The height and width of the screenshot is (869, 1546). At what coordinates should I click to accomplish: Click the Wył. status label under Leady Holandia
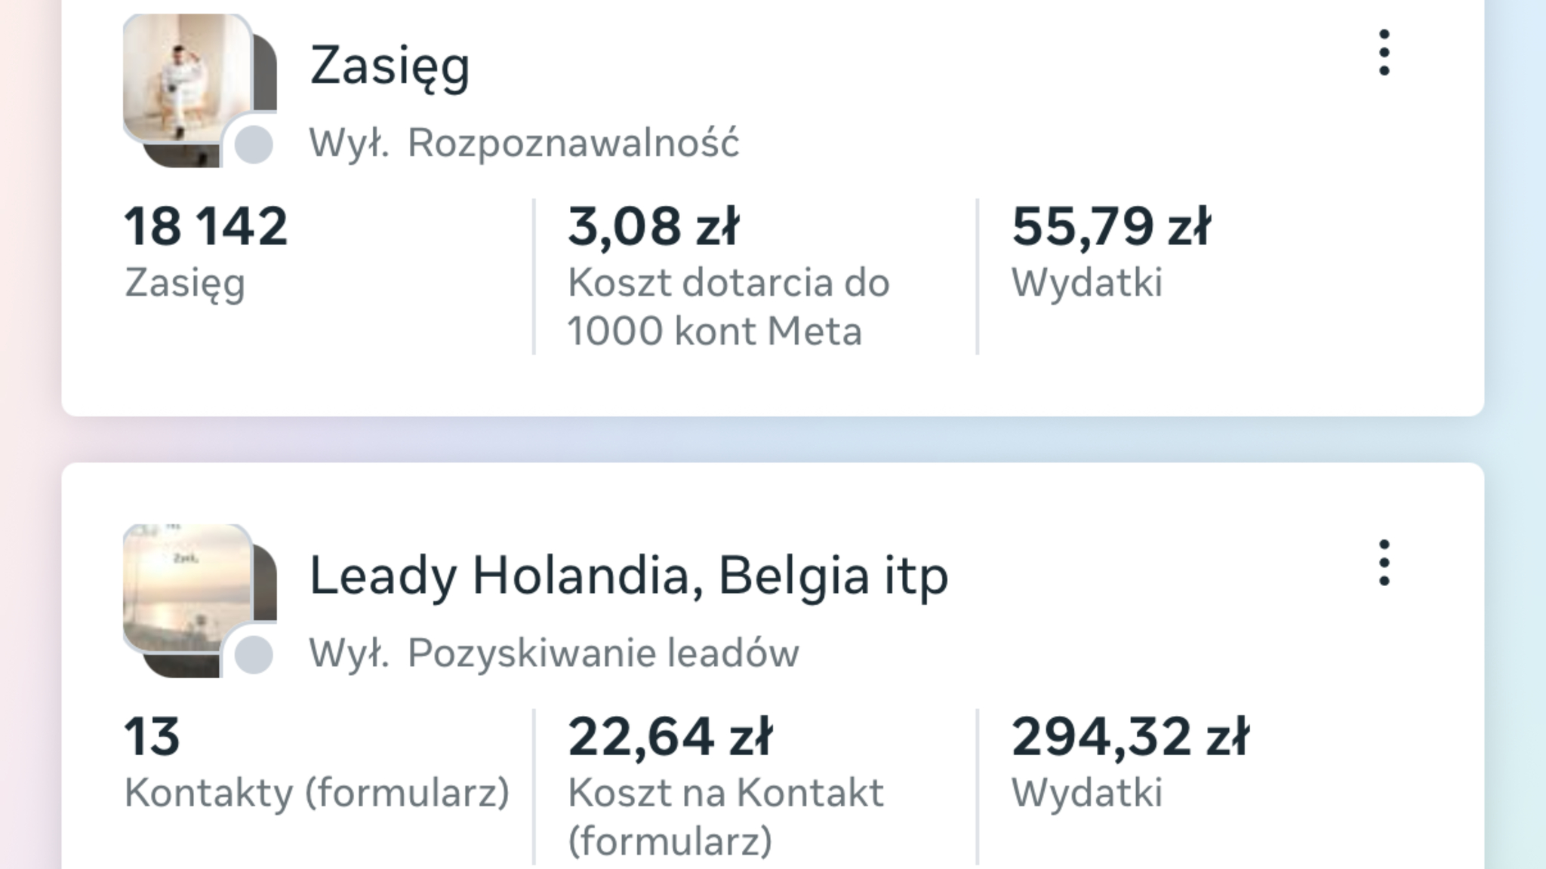tap(349, 653)
